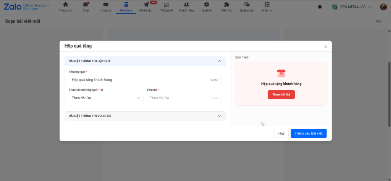
Task: Click the 'XEM THỬ' preview heading
Action: [x=242, y=58]
